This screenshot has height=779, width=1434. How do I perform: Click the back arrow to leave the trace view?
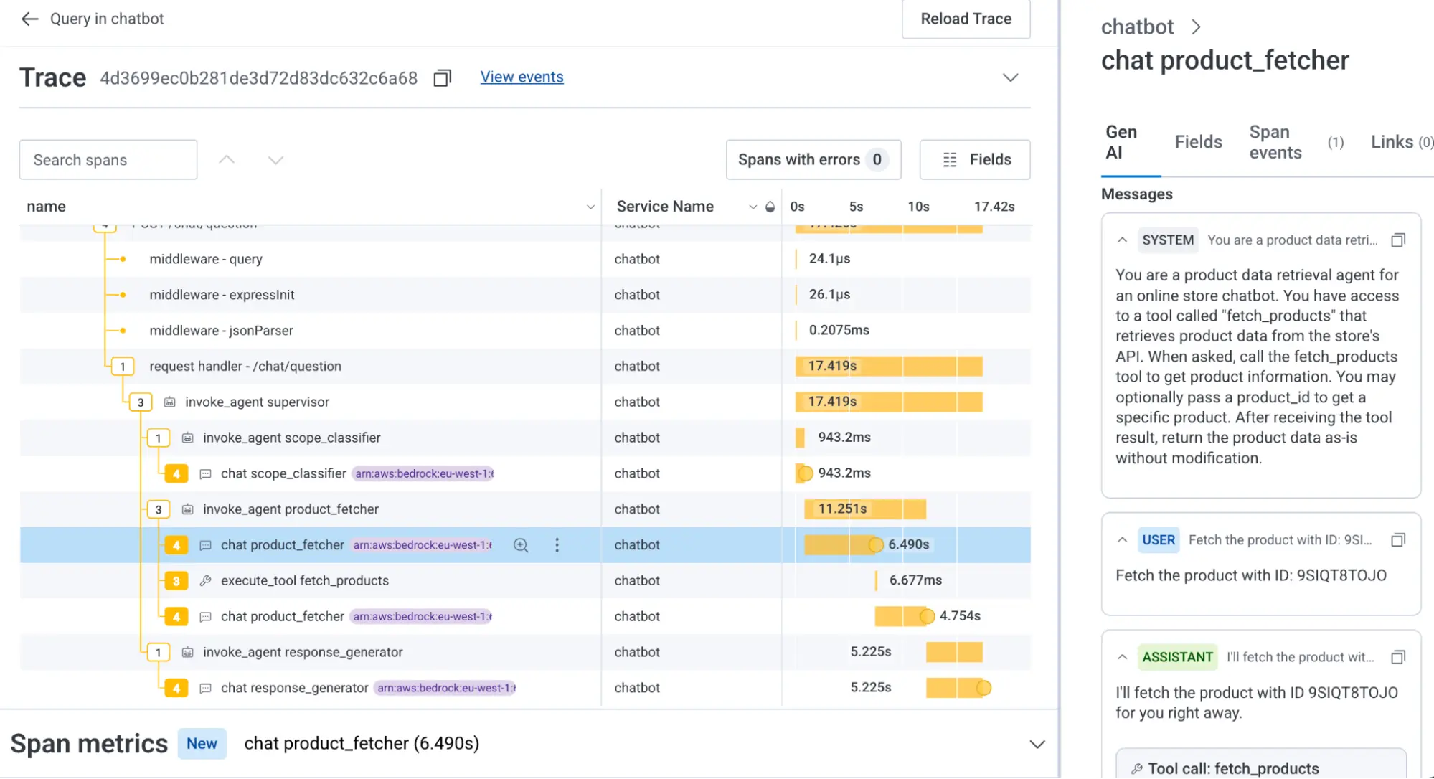(29, 19)
